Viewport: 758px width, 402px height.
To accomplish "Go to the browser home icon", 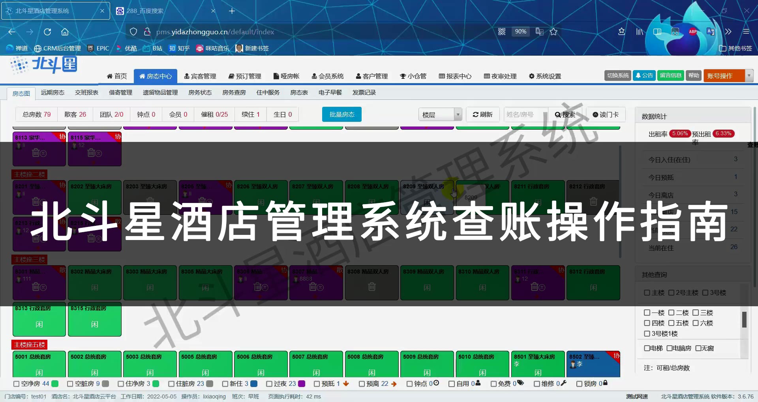I will pos(65,32).
